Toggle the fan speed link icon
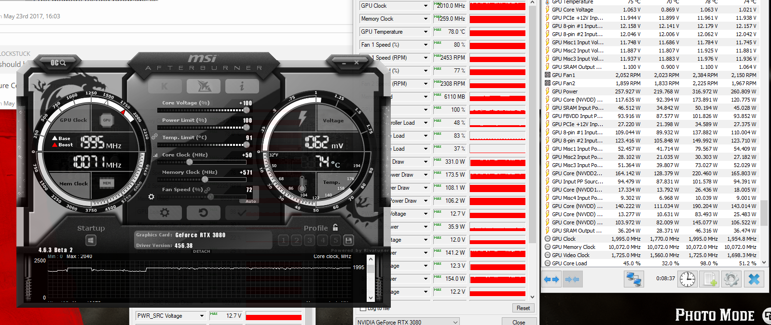The image size is (771, 325). [x=207, y=190]
